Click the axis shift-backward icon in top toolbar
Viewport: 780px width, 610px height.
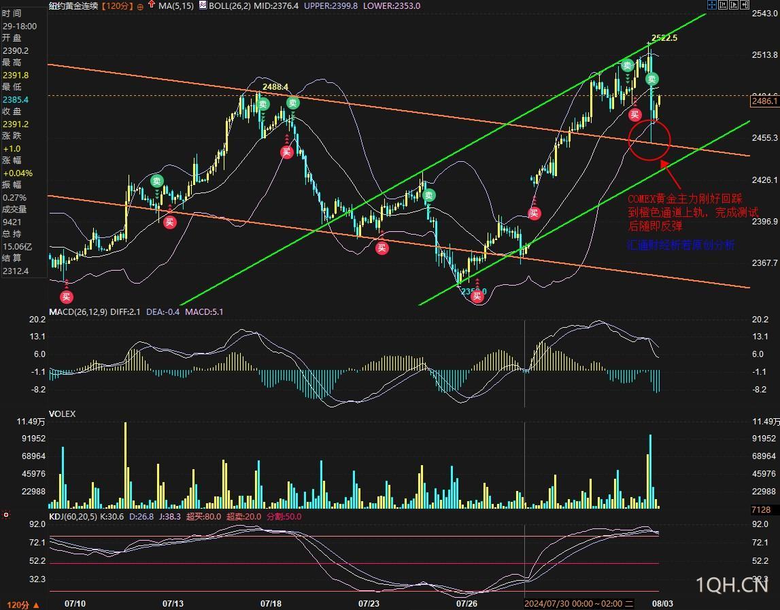coord(722,5)
